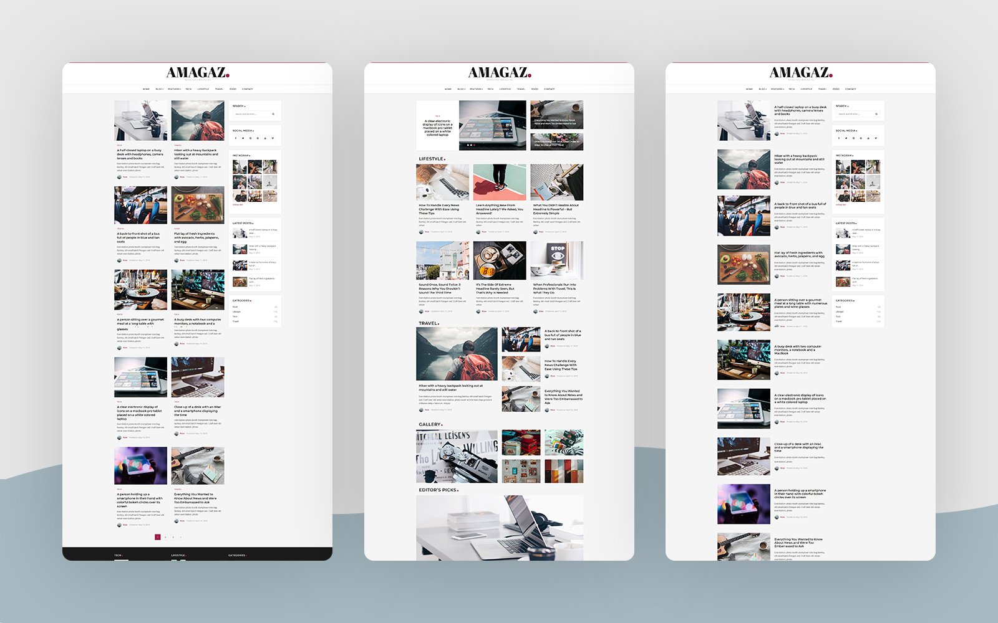998x623 pixels.
Task: Click author avatar under half-closed laptop post, left preview
Action: click(x=119, y=177)
